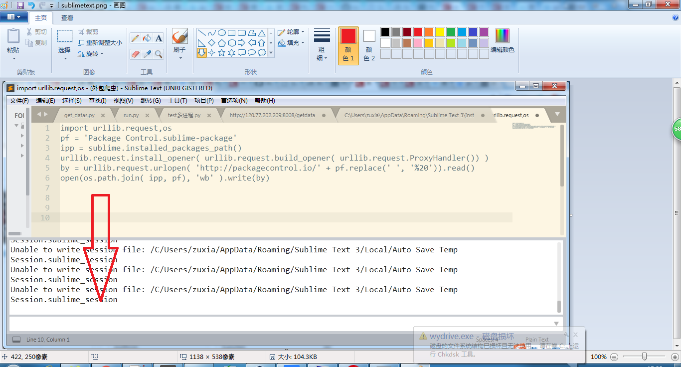Activate Color 2 (颜色 2) background selector

[x=369, y=45]
